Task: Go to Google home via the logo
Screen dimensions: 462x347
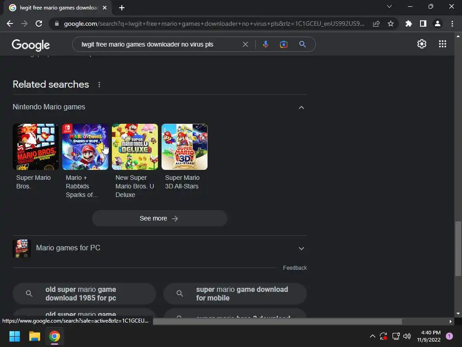Action: pyautogui.click(x=31, y=45)
